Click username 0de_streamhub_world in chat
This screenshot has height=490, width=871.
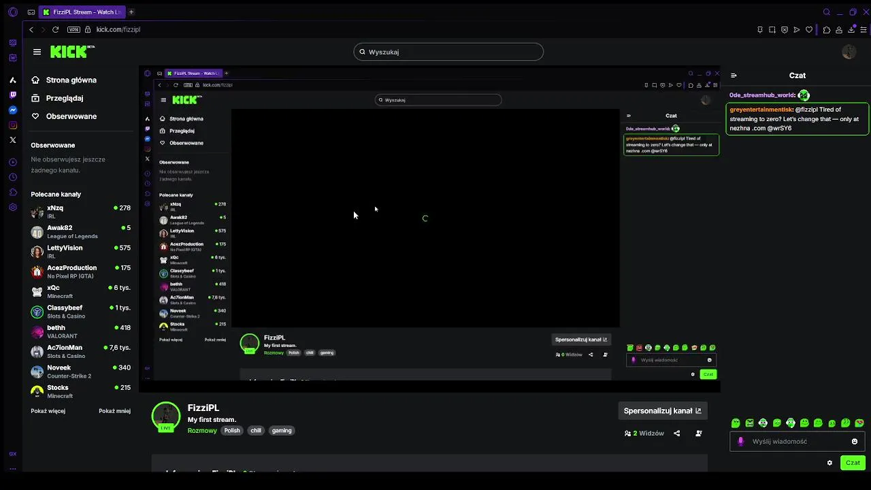(x=761, y=95)
